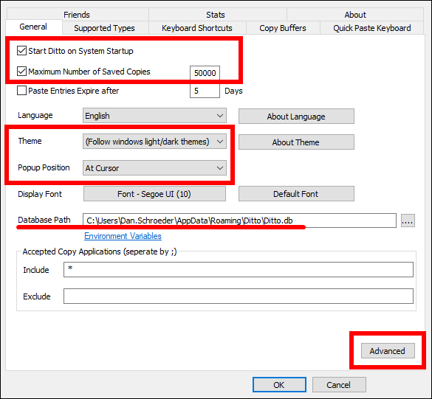Enable Paste Entries Expire after checkbox

[21, 91]
